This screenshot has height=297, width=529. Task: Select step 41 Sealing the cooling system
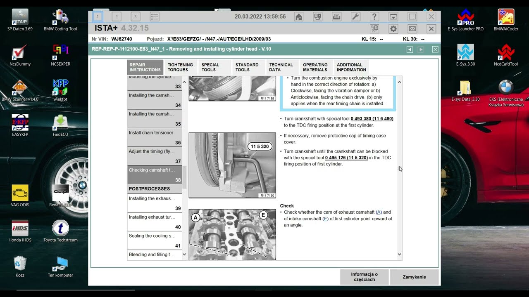tap(155, 240)
